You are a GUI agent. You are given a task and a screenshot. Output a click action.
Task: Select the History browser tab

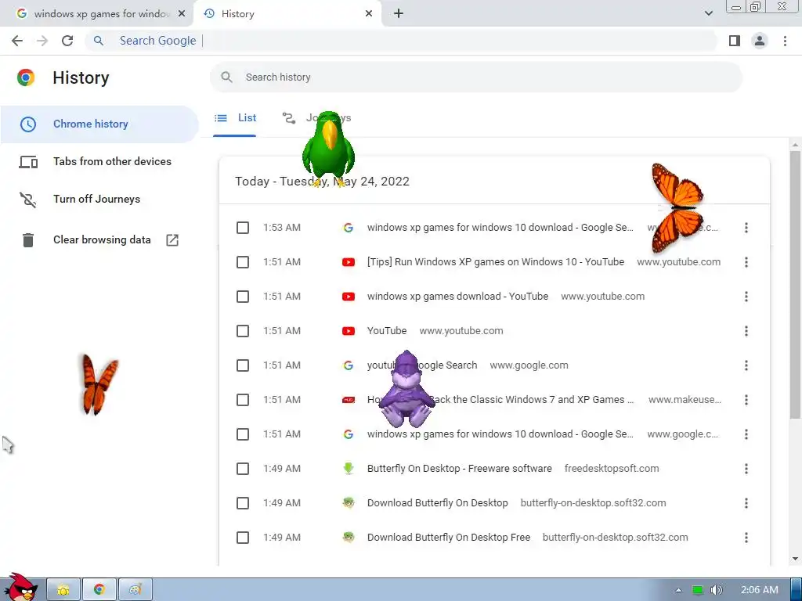(287, 14)
